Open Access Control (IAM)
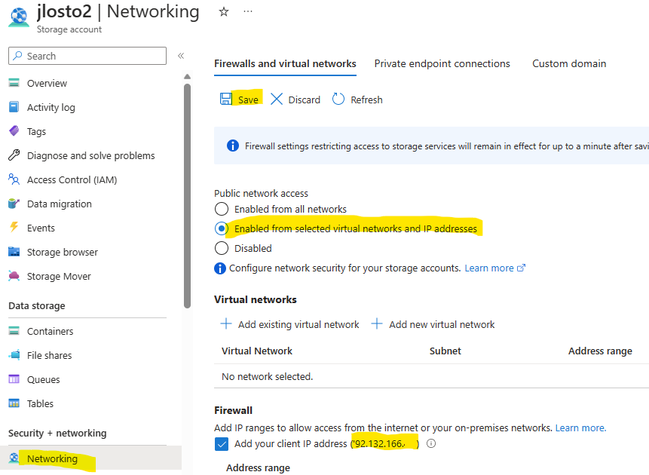This screenshot has height=475, width=649. pos(72,179)
